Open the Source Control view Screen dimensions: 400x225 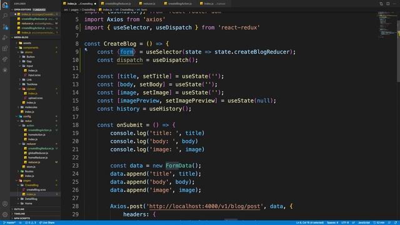tap(5, 27)
